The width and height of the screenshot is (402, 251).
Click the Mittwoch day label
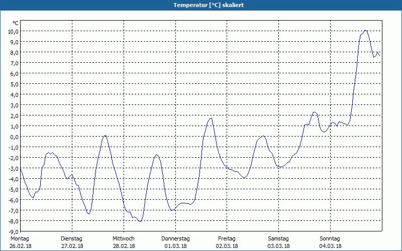[x=123, y=239]
